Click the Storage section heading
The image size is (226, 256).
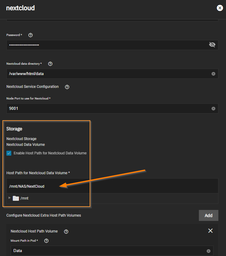14,129
